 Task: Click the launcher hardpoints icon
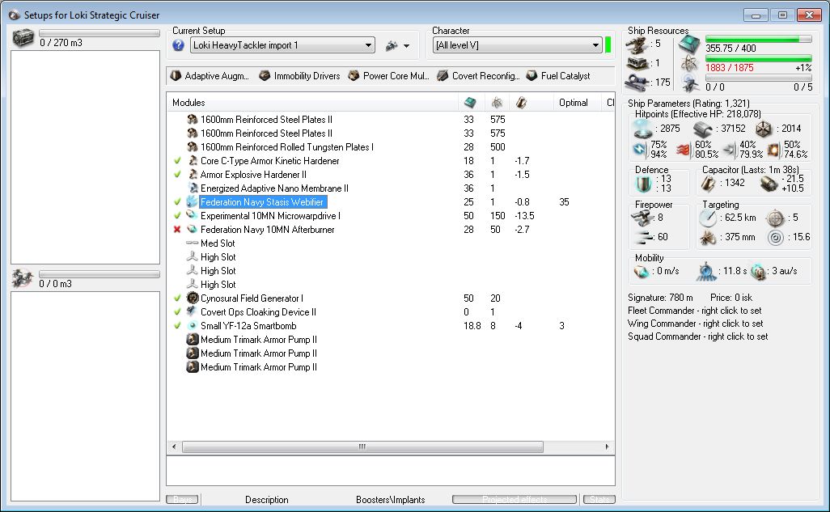[637, 64]
